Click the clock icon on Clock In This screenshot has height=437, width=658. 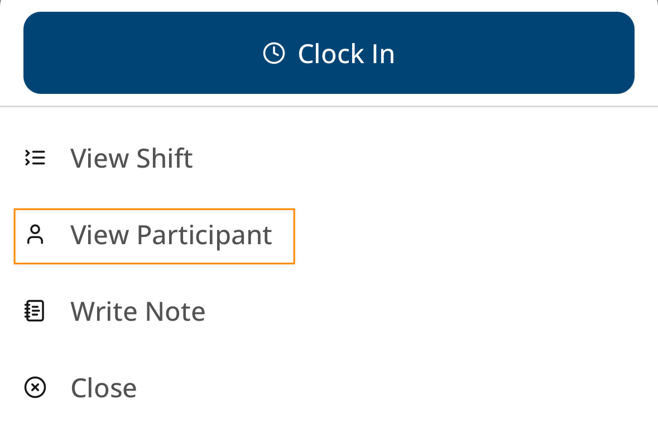click(273, 54)
